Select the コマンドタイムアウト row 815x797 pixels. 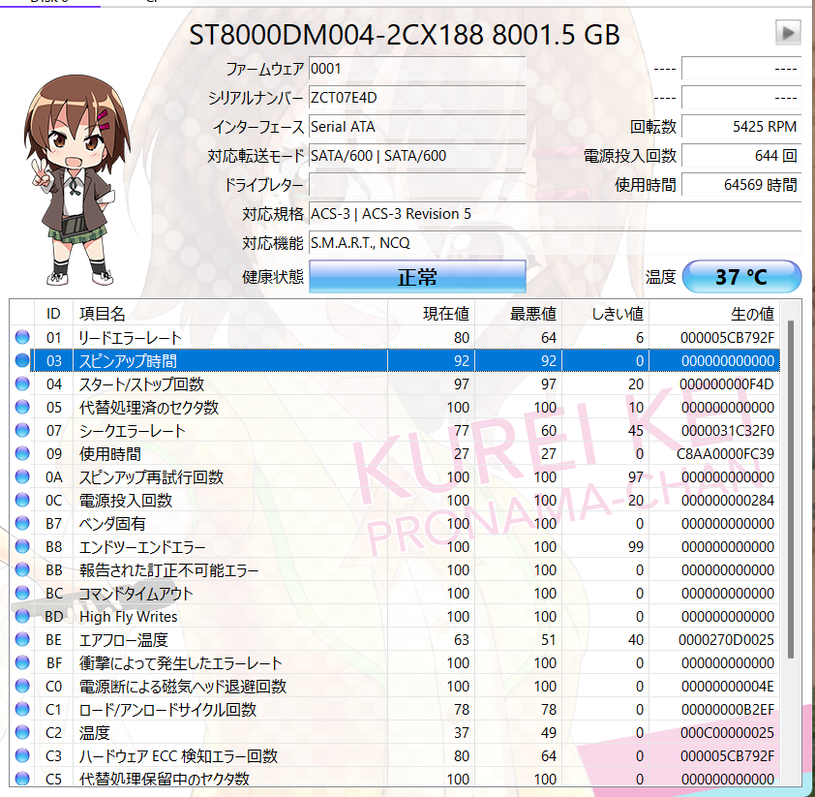pos(395,594)
